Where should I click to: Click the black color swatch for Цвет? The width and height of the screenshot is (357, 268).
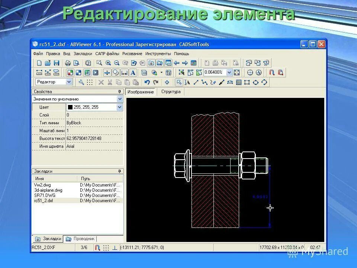70,107
